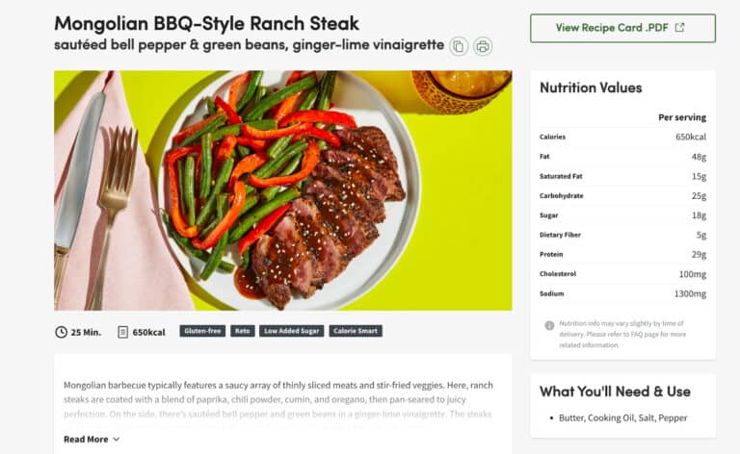
Task: Select the Calorie Smart tag
Action: tap(356, 331)
